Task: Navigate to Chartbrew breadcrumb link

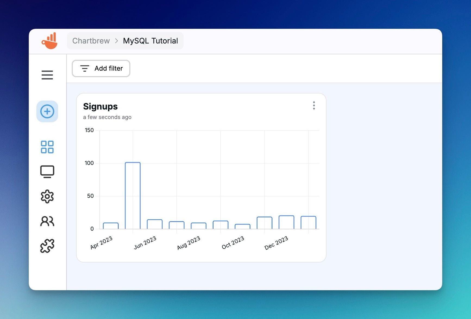Action: tap(91, 41)
